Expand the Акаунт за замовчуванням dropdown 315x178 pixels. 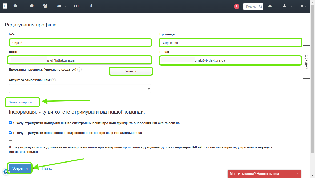tap(80, 88)
